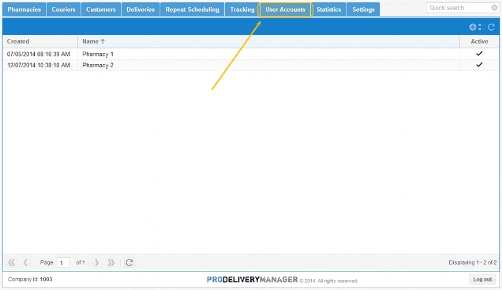Toggle Active checkmark for Pharmacy 2

479,65
